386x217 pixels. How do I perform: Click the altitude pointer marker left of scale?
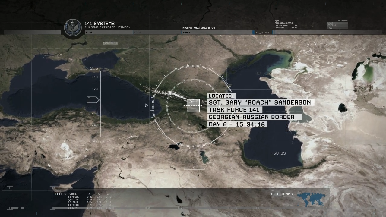click(93, 100)
